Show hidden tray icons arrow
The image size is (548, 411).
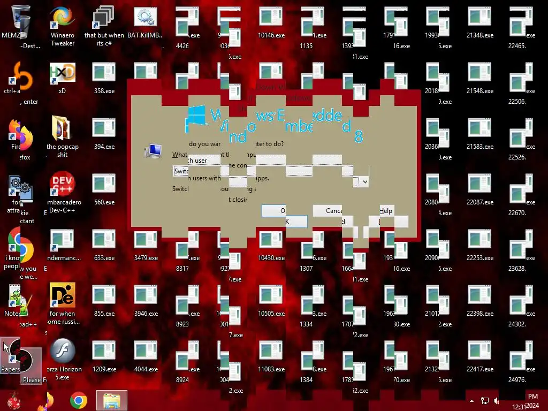(471, 401)
